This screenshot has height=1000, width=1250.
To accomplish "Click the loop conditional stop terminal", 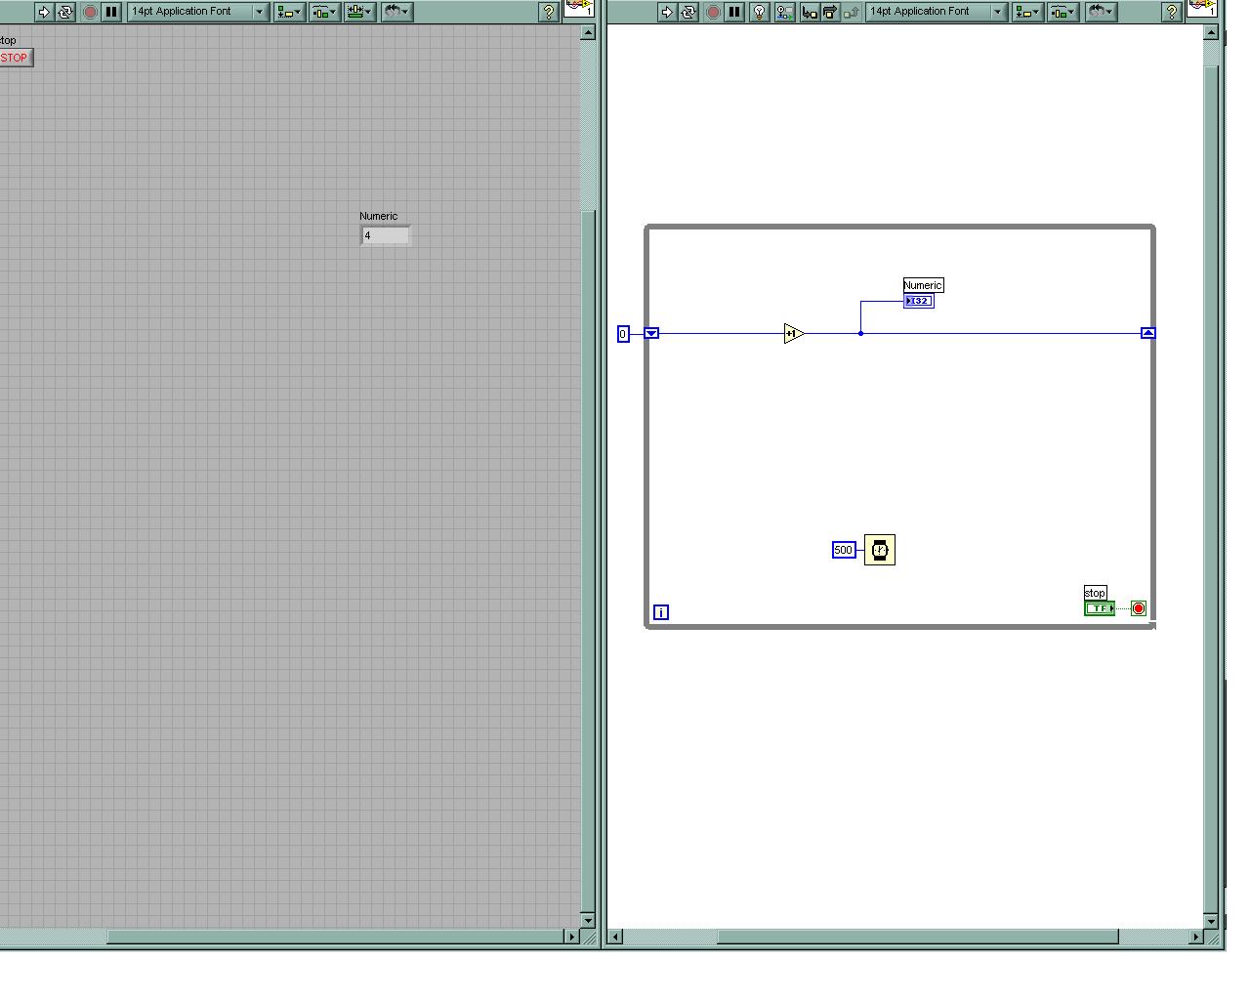I will point(1138,608).
